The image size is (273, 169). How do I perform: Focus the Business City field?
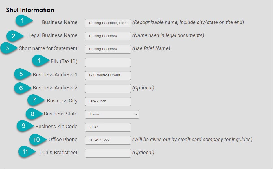click(108, 101)
